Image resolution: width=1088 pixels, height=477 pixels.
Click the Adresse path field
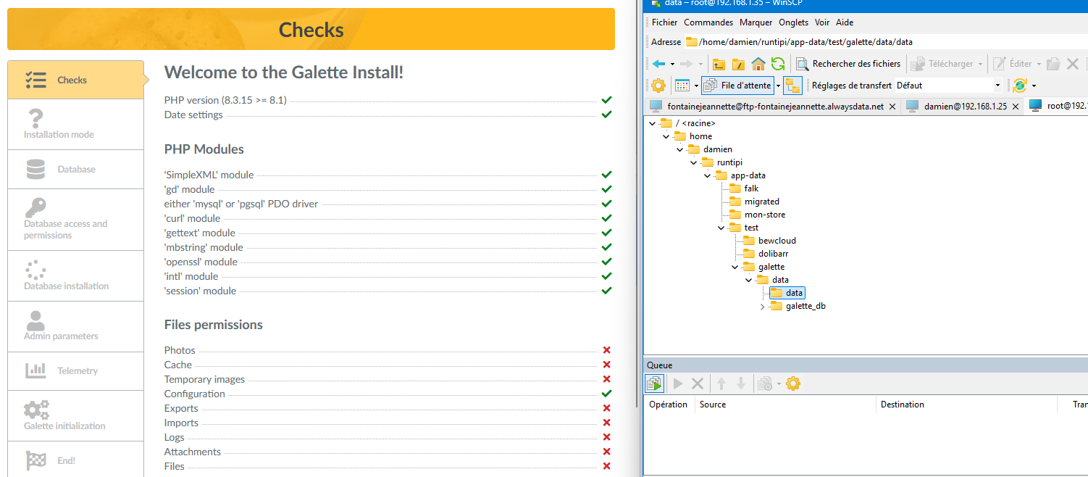pos(885,42)
